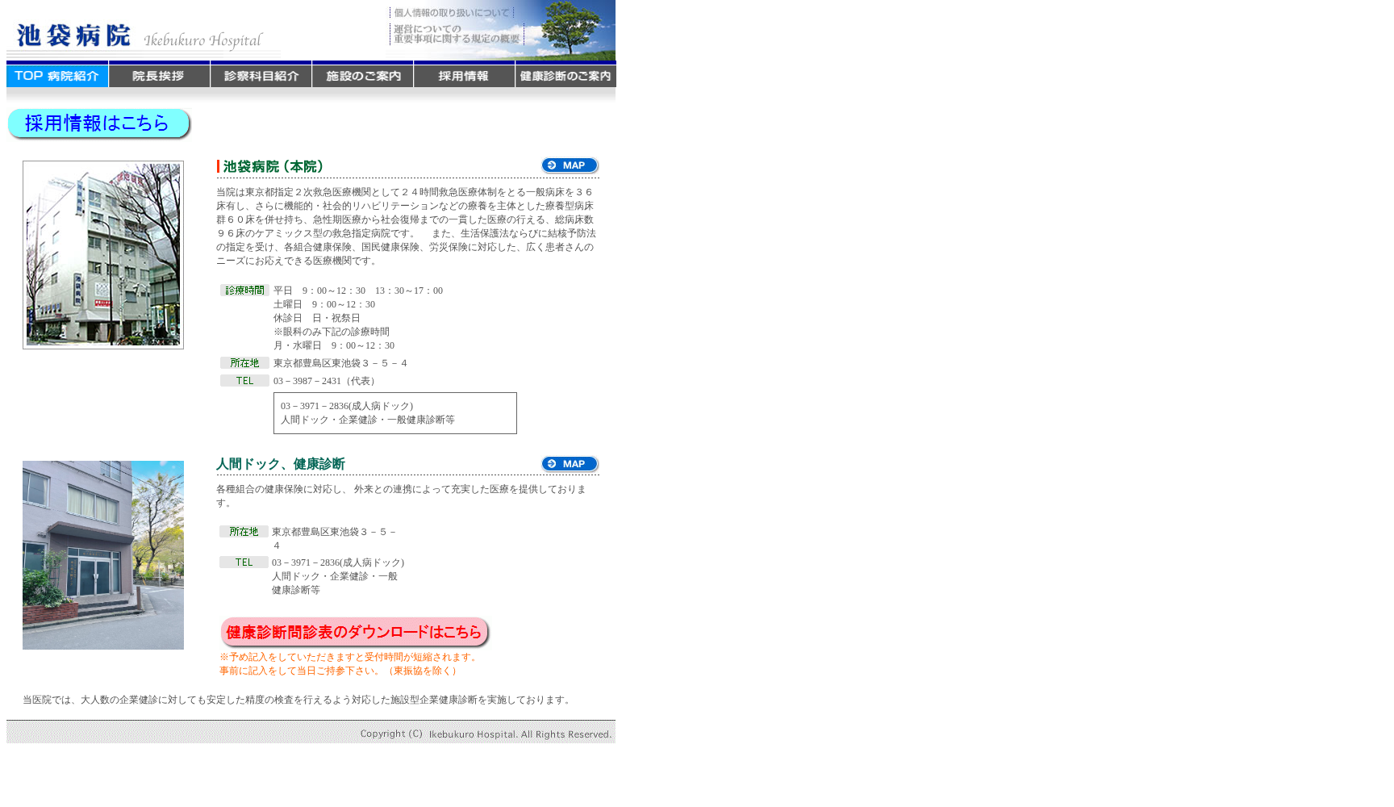Download the 健康診断問診表 via the red button
Image resolution: width=1394 pixels, height=807 pixels.
[x=353, y=633]
